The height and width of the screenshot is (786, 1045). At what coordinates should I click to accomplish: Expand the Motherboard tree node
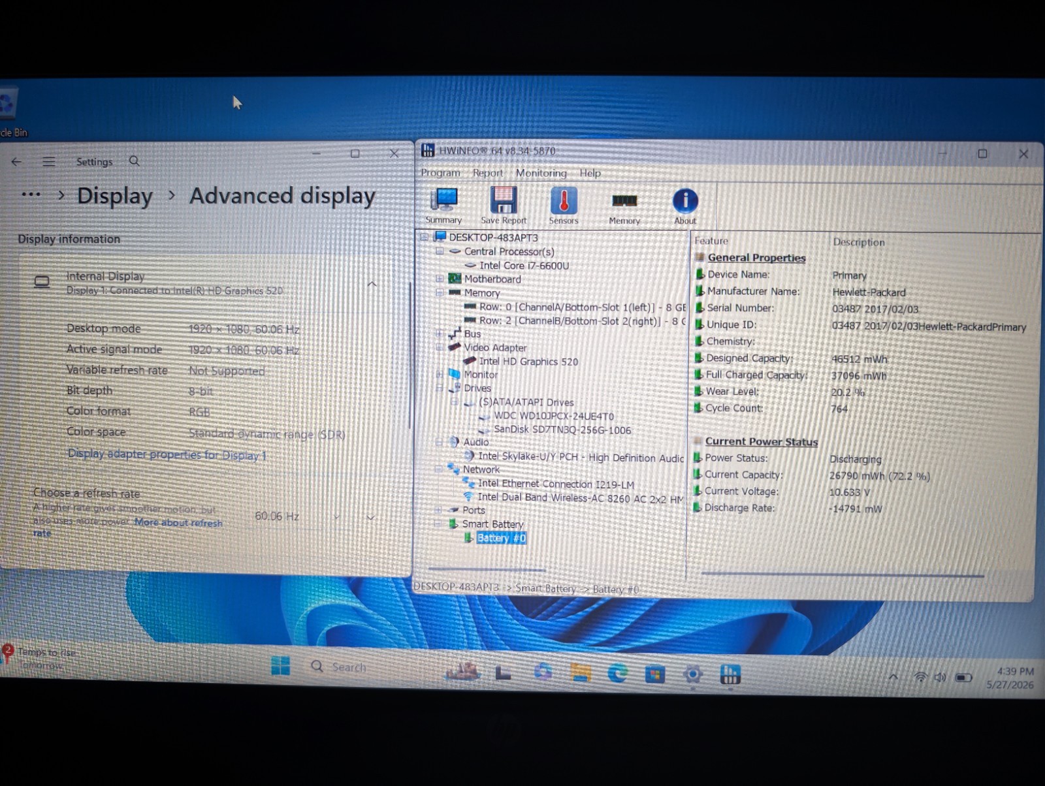click(x=440, y=279)
